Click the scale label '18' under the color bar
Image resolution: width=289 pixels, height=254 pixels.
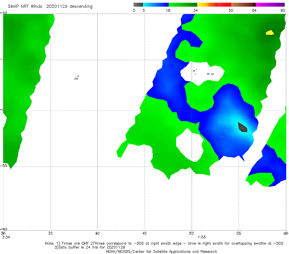(168, 10)
